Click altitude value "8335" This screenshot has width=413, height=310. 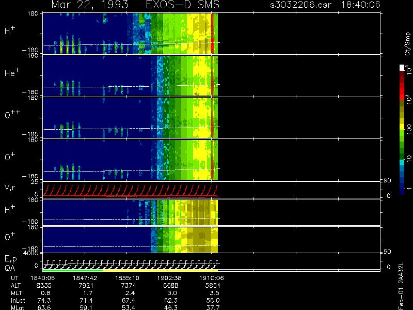click(43, 286)
